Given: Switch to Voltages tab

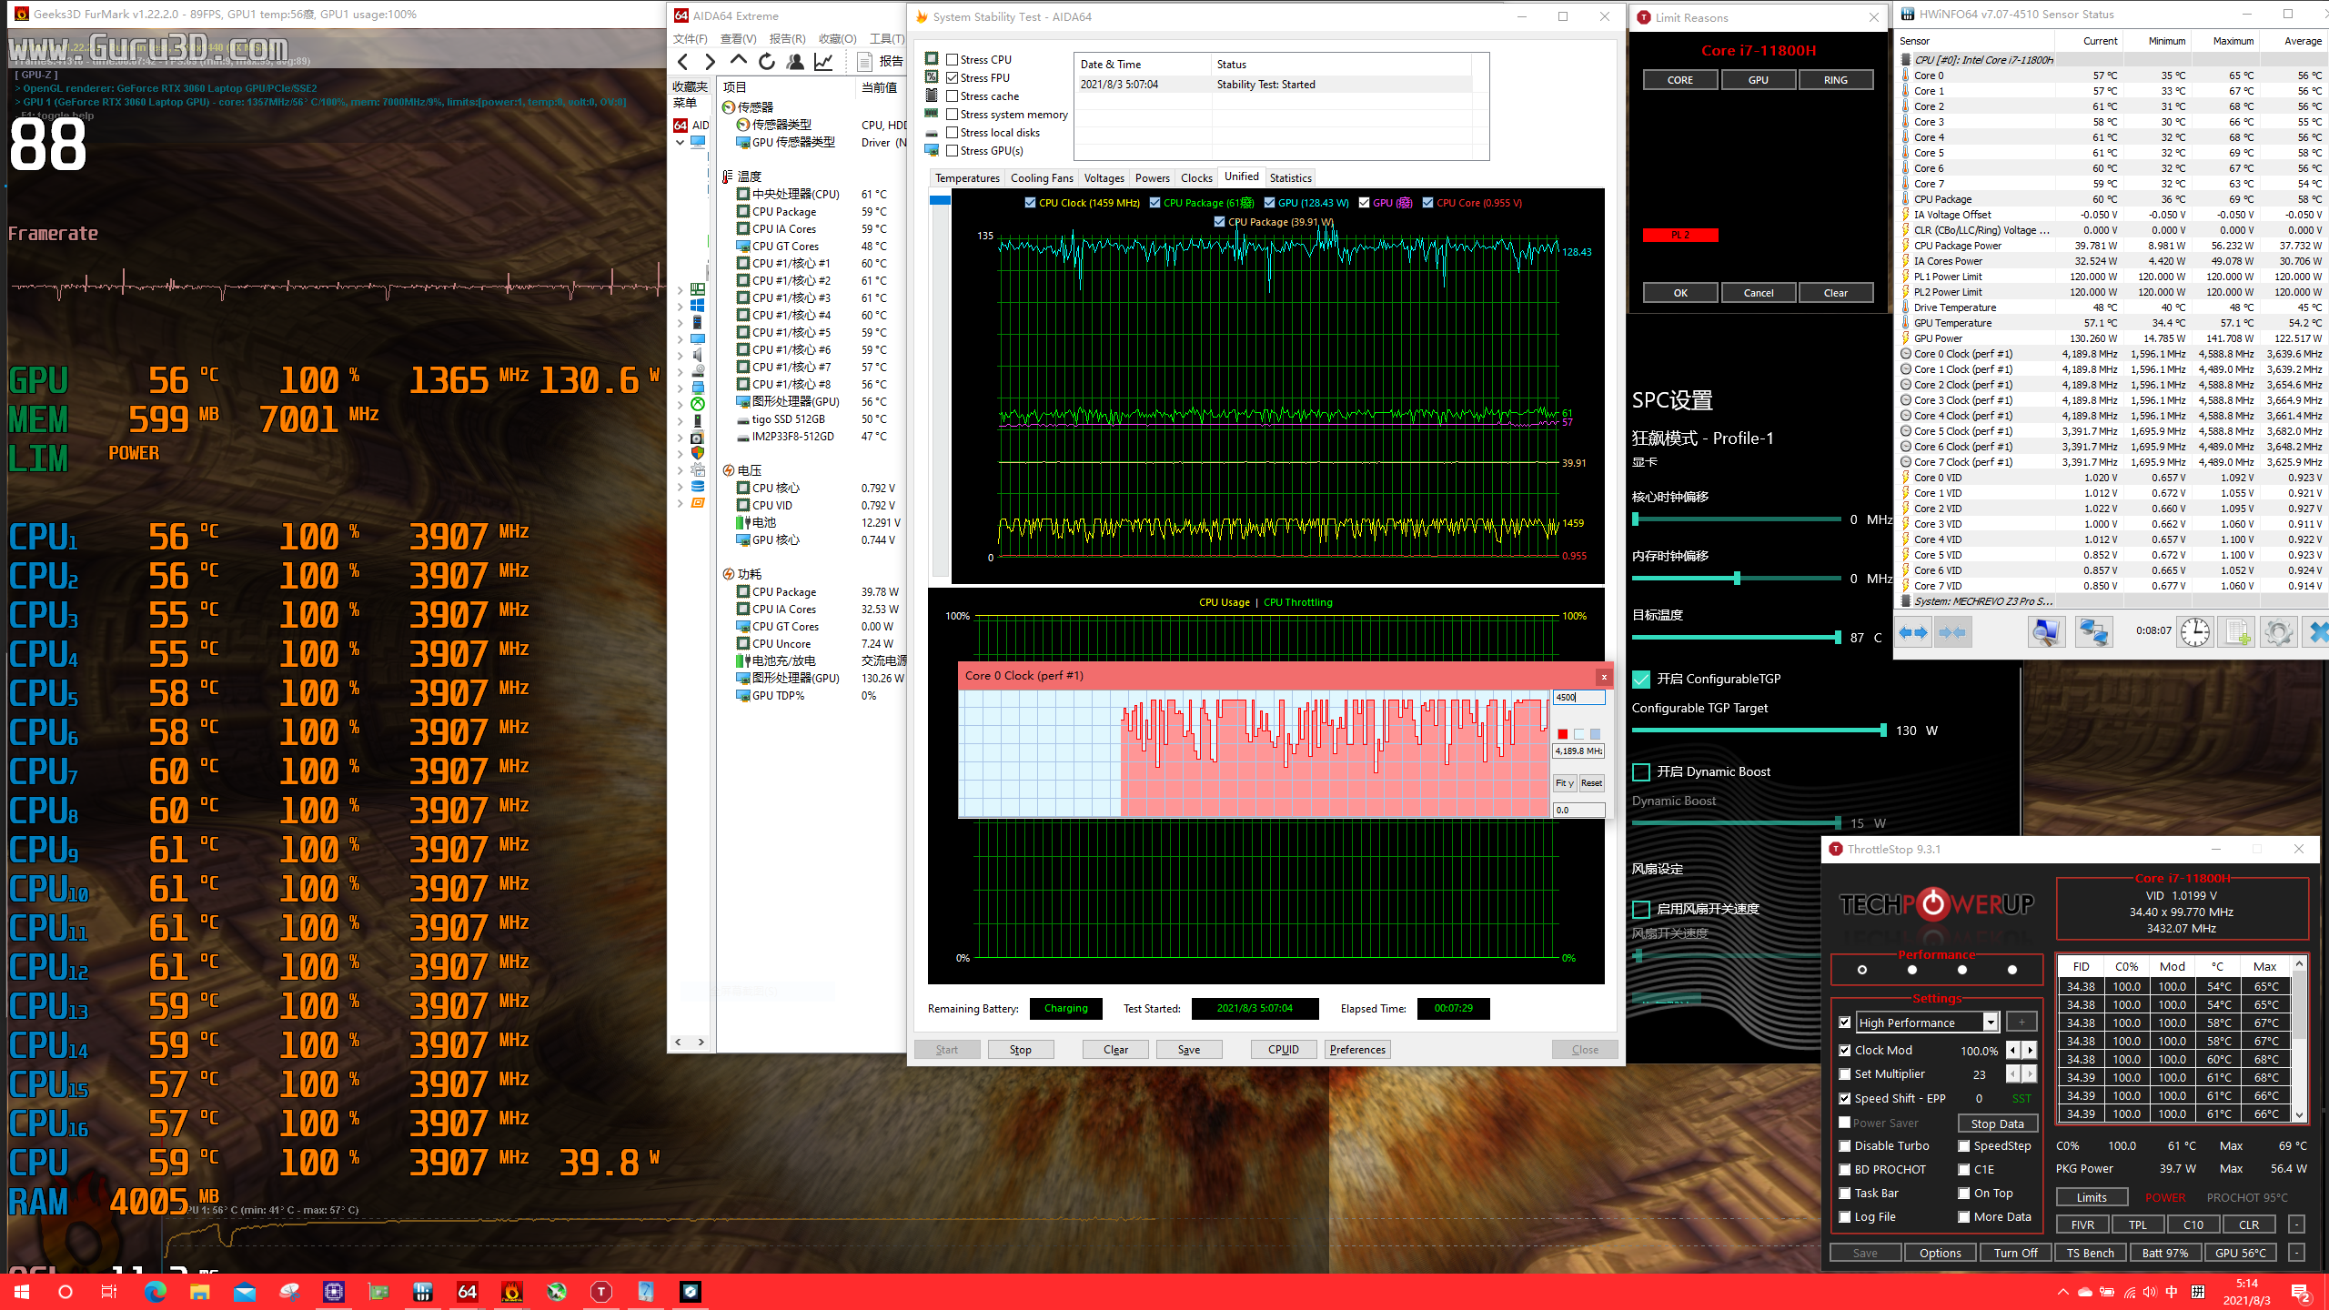Looking at the screenshot, I should pyautogui.click(x=1104, y=177).
